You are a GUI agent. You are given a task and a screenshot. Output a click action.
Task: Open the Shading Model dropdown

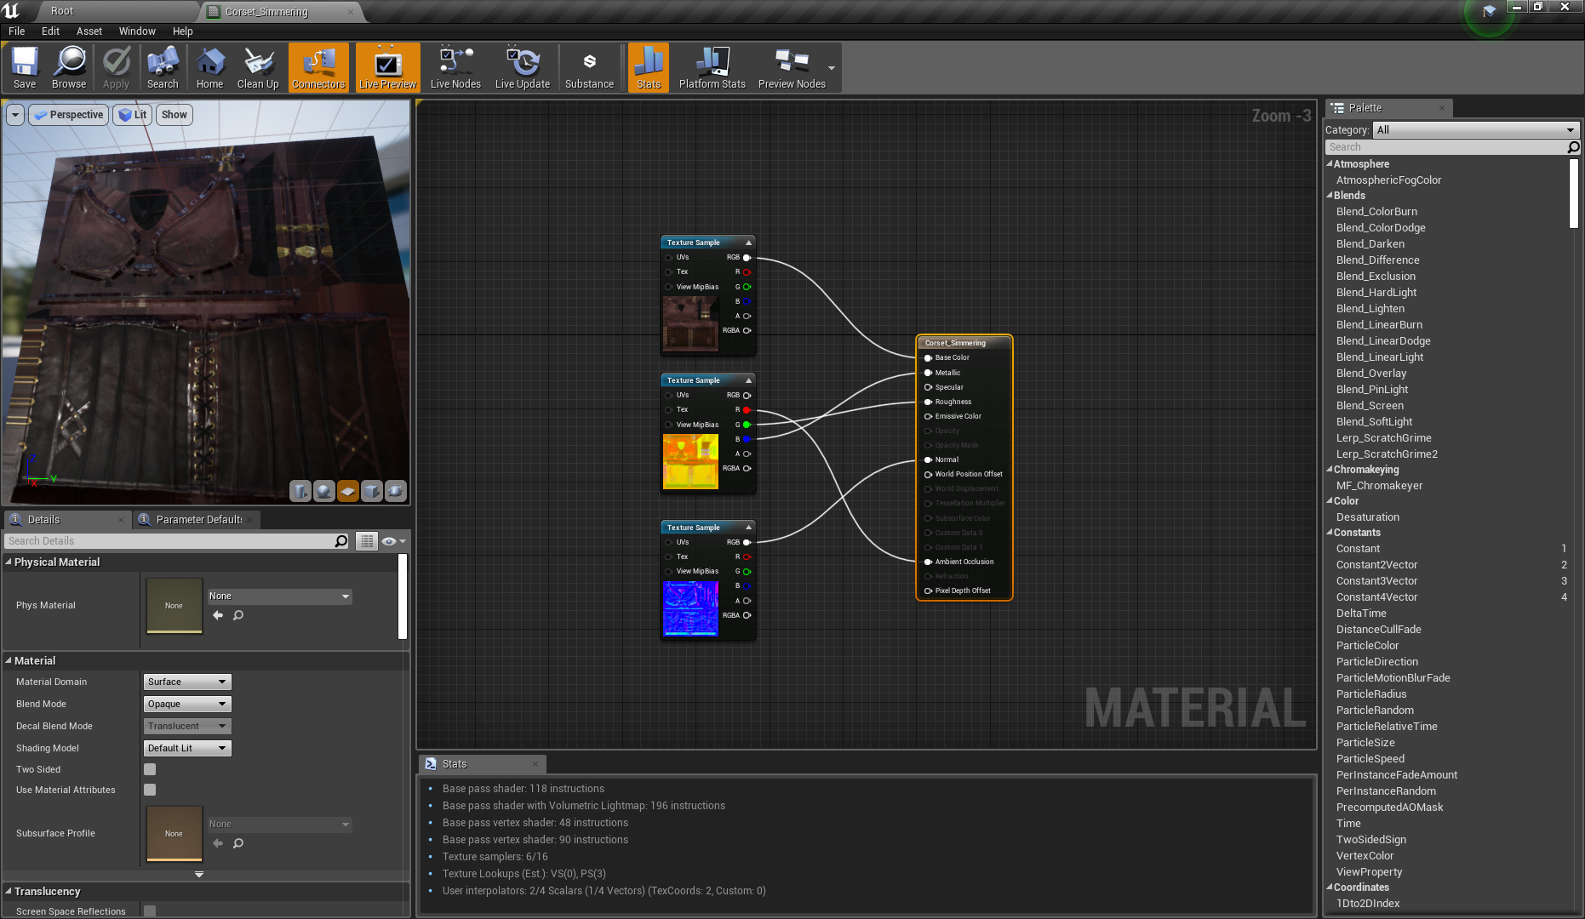pyautogui.click(x=187, y=748)
